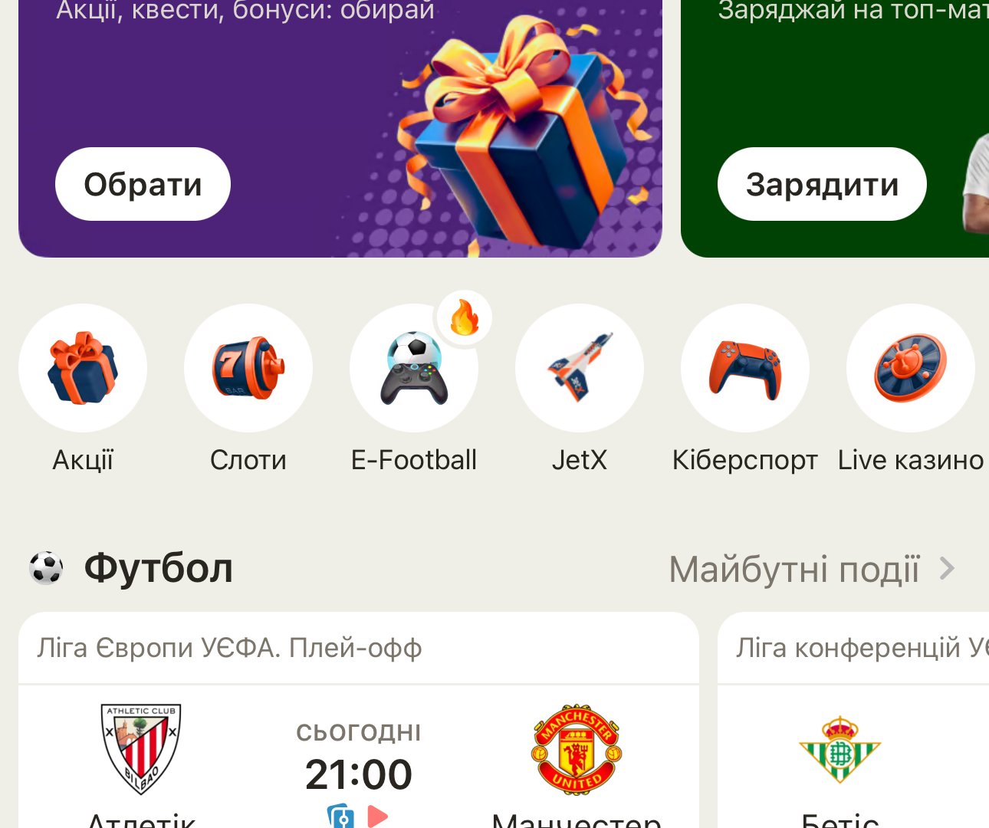
Task: Open the Ліга конференцій header
Action: (853, 648)
